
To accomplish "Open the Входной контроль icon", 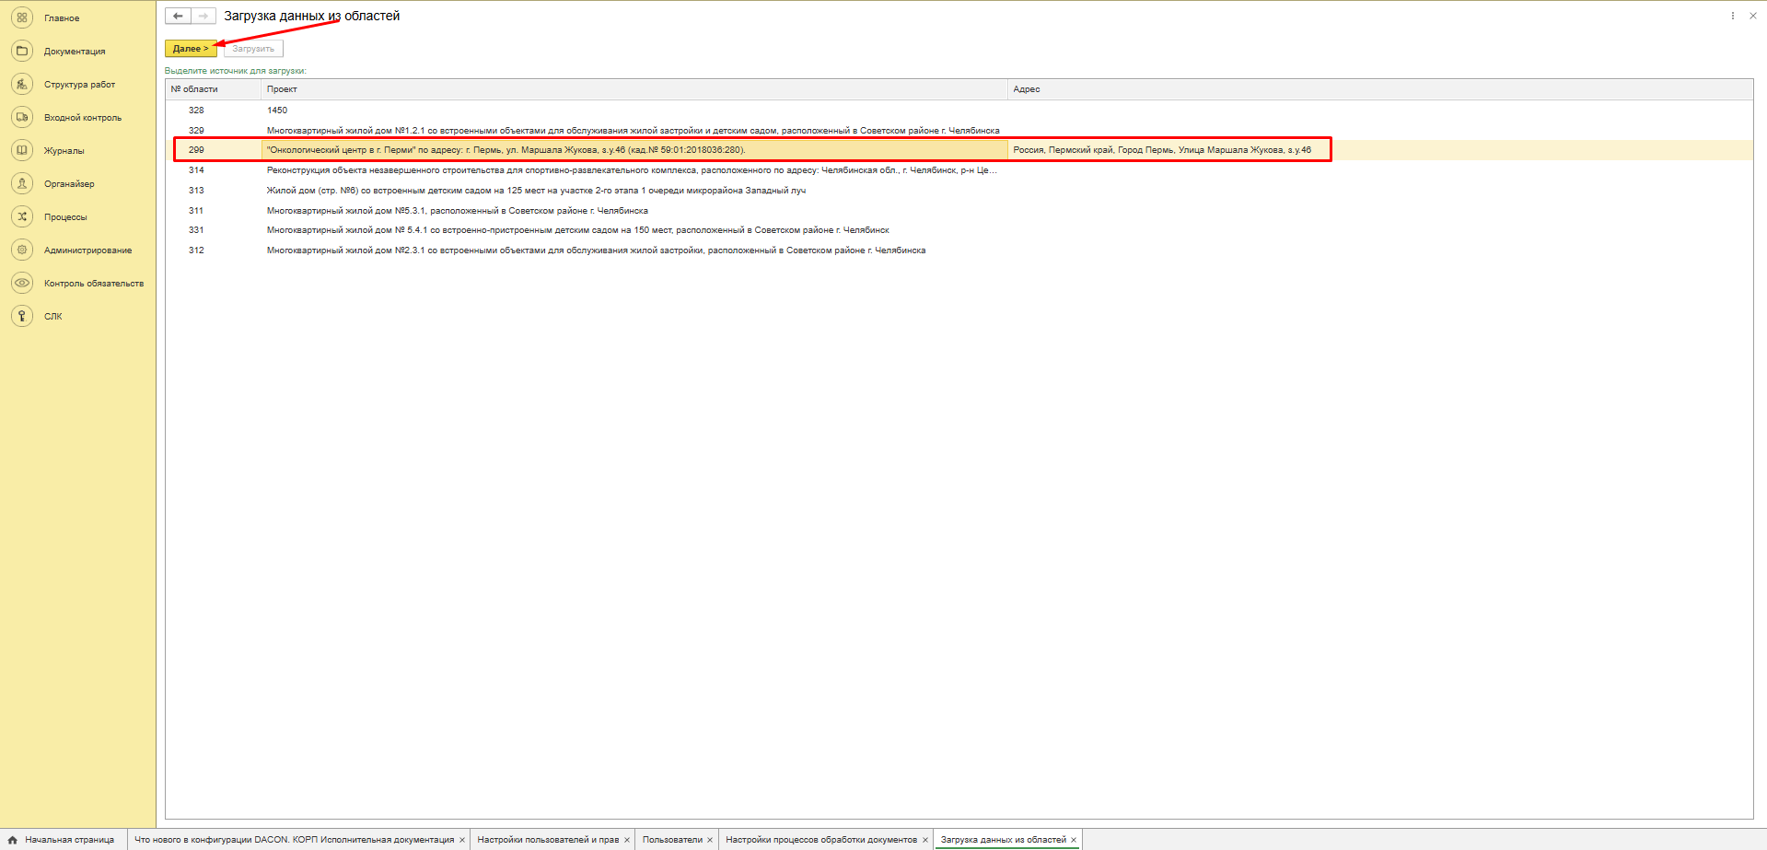I will pyautogui.click(x=22, y=117).
